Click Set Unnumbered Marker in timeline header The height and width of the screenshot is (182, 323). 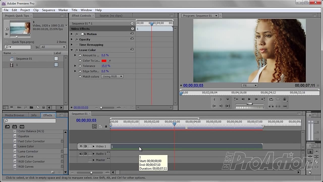pos(106,126)
